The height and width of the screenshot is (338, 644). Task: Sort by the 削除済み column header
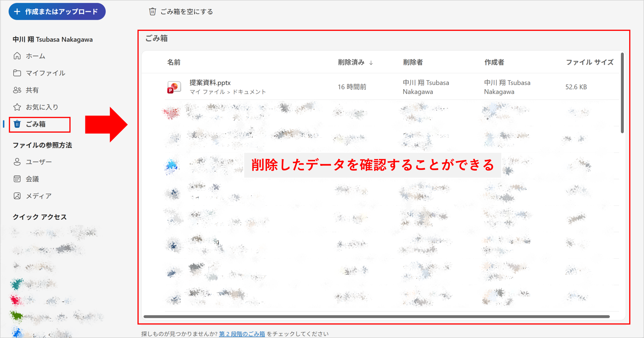tap(351, 62)
